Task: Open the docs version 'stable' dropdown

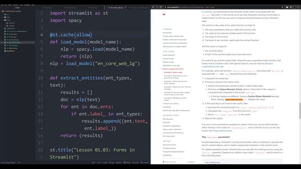Action: coord(191,162)
